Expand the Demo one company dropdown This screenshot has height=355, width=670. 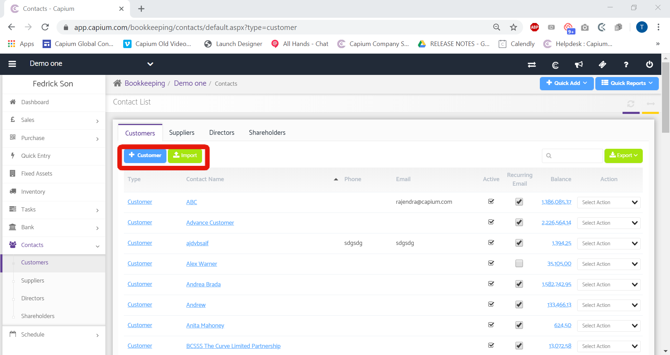pos(150,64)
